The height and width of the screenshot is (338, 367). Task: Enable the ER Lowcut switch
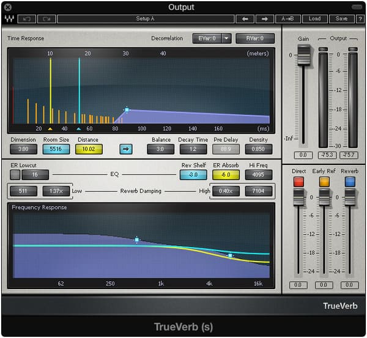pos(15,175)
